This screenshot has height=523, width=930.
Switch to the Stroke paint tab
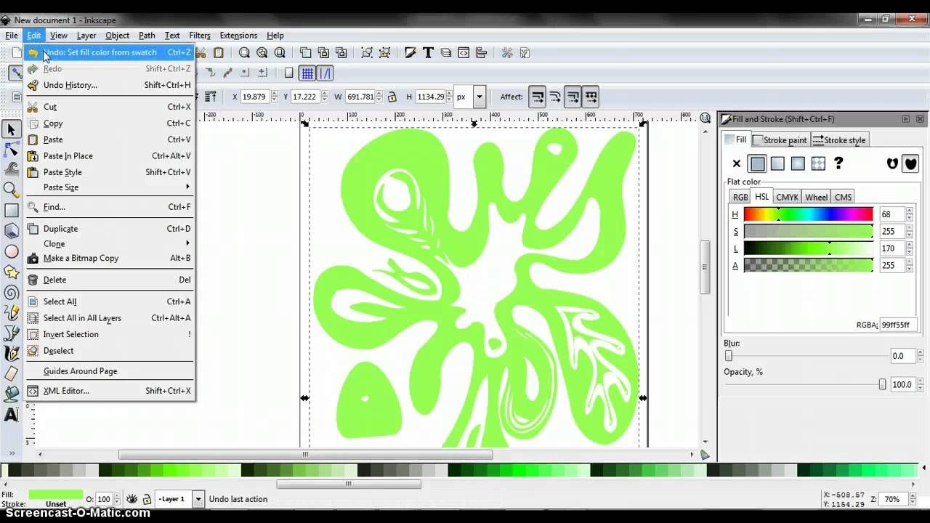coord(785,139)
